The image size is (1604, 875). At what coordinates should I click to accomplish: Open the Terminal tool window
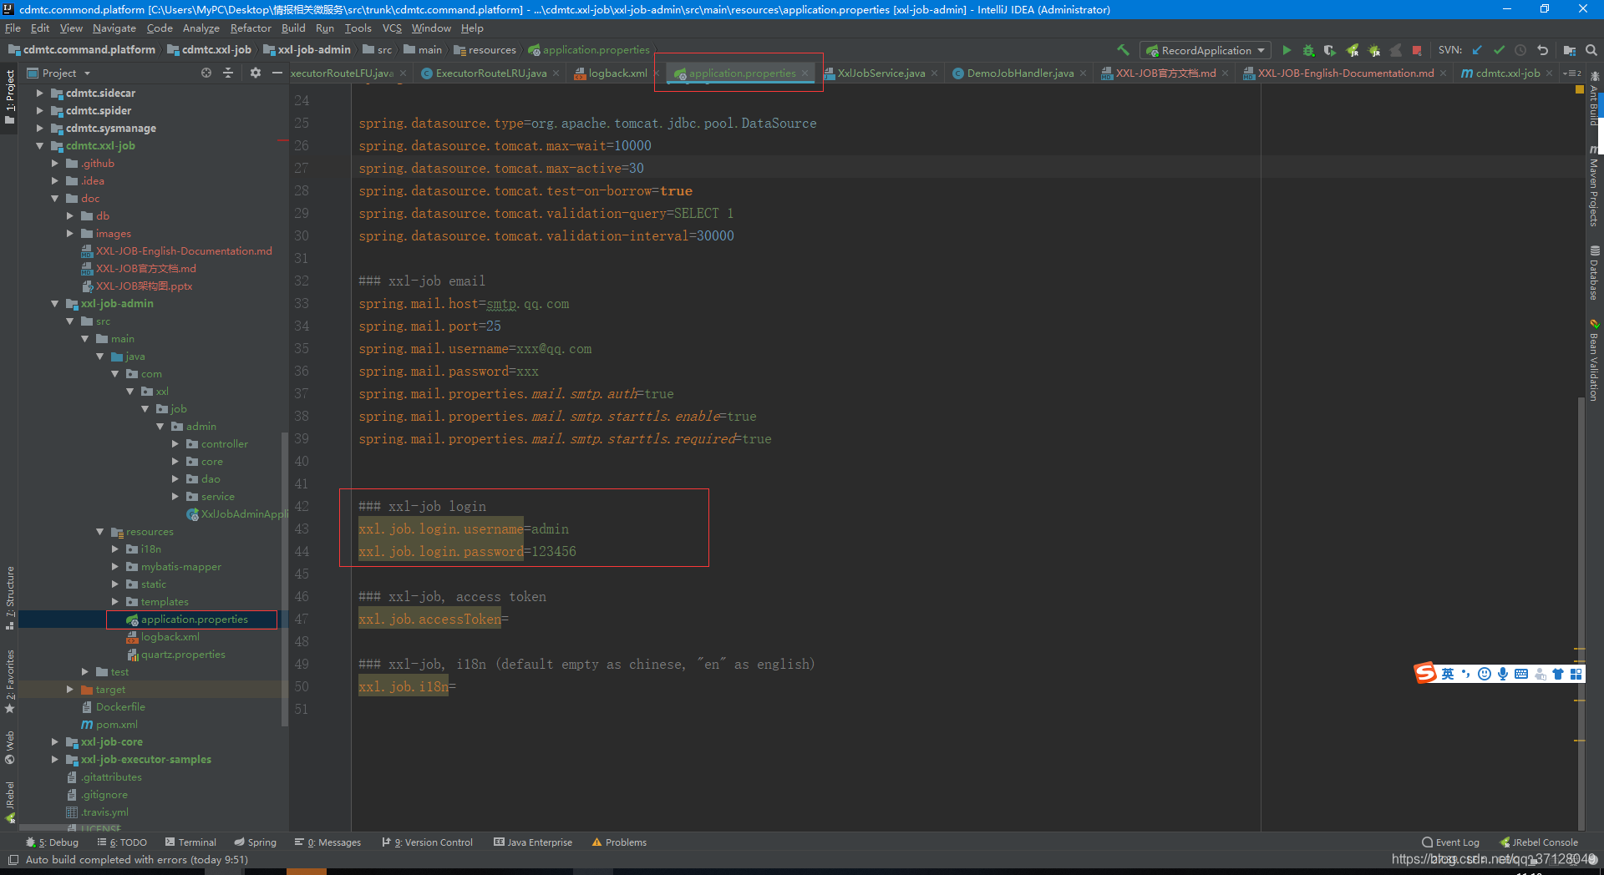tap(190, 842)
